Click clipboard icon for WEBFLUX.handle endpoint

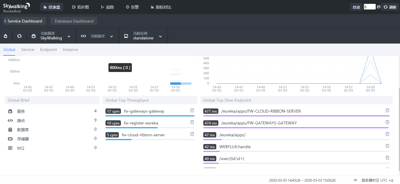click(387, 146)
